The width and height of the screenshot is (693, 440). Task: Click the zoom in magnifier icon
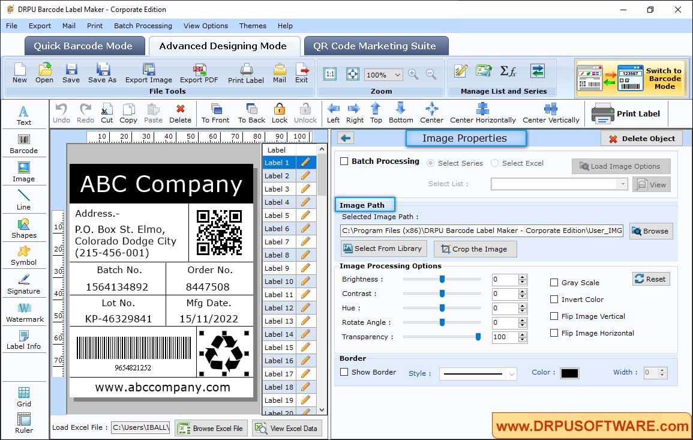pos(413,74)
